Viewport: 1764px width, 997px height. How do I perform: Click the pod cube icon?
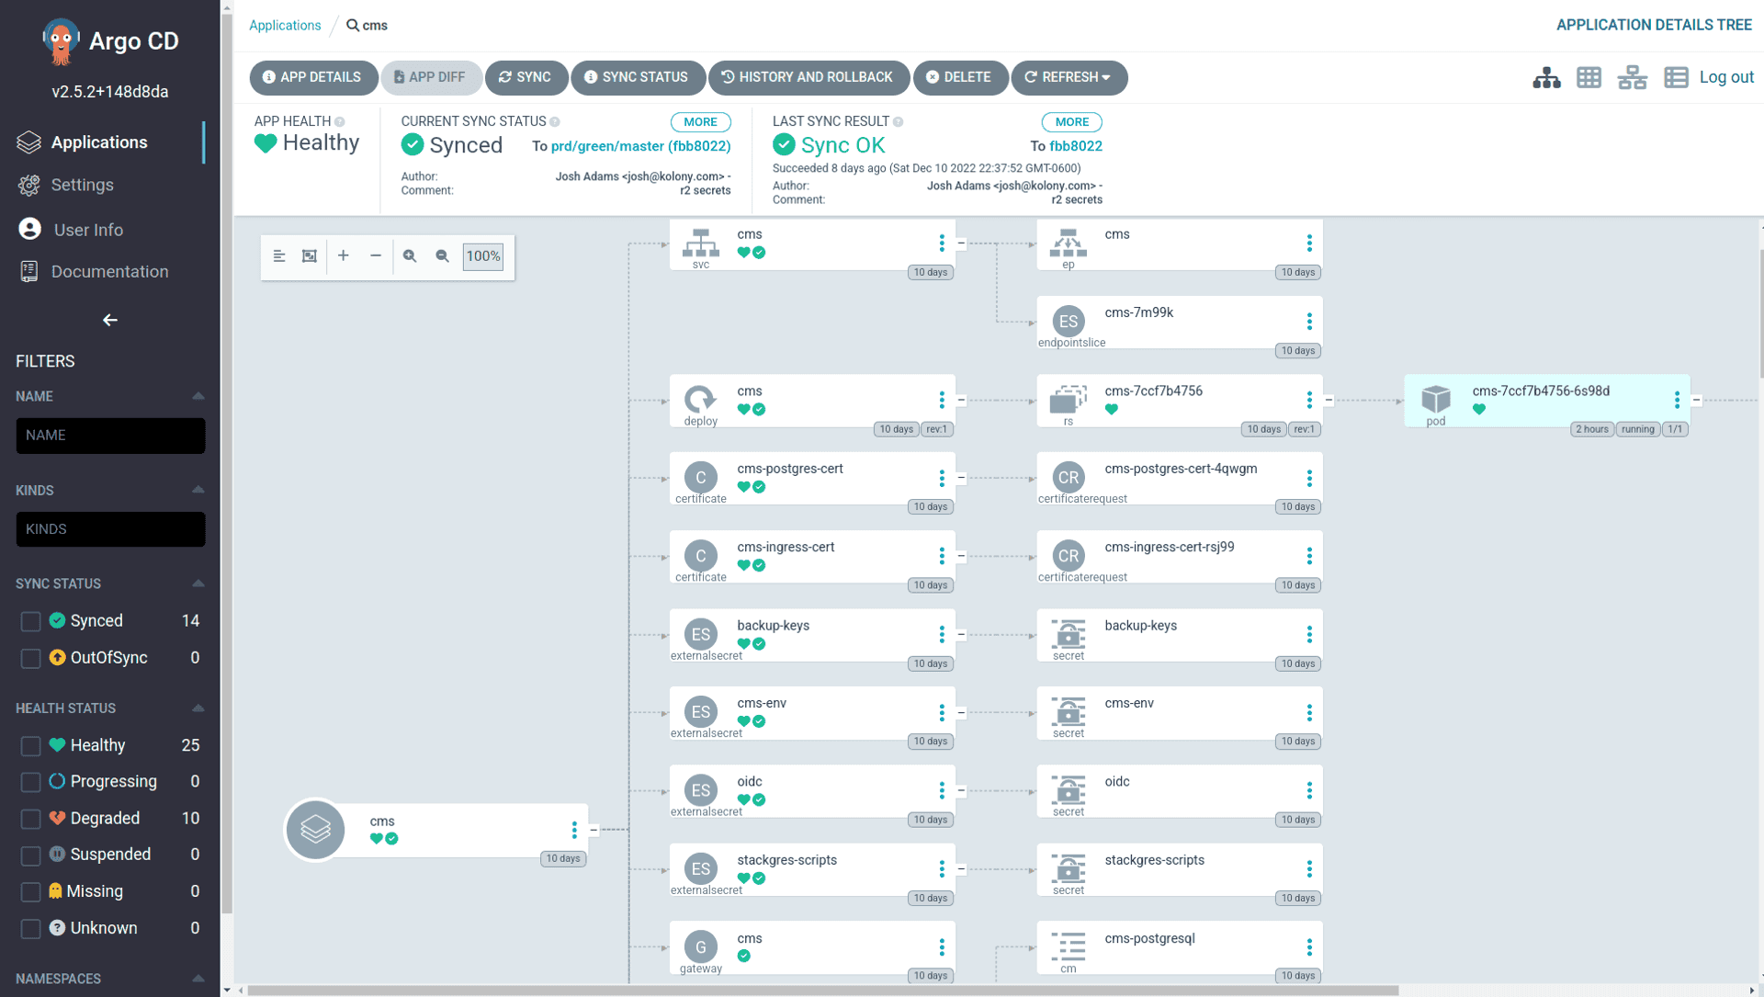[x=1435, y=400]
